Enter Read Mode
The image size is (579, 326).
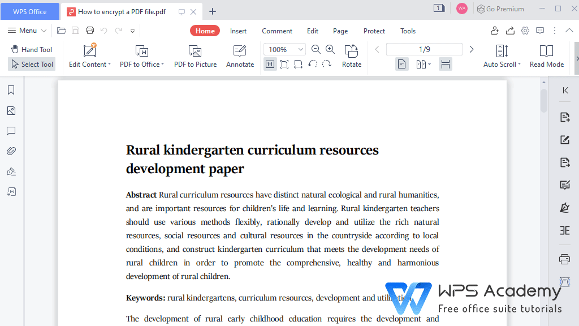coord(547,56)
